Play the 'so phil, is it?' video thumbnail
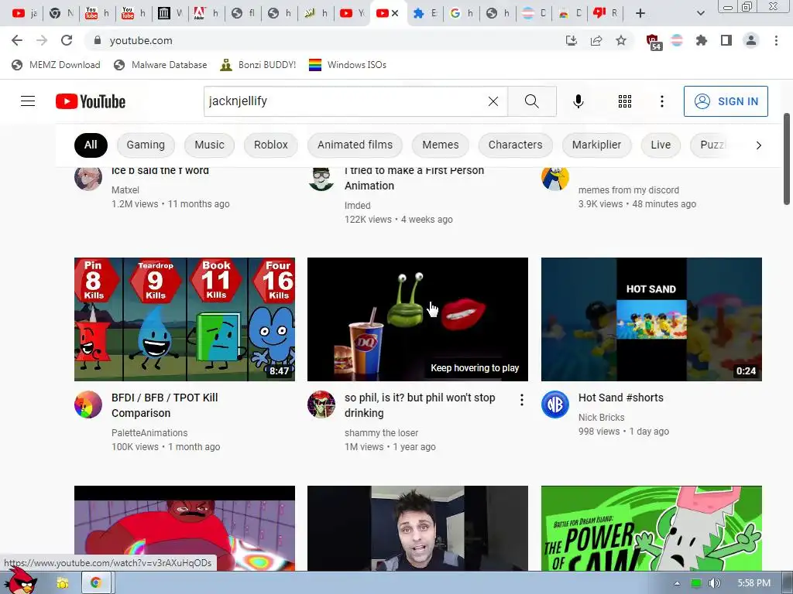The width and height of the screenshot is (793, 594). pos(417,319)
